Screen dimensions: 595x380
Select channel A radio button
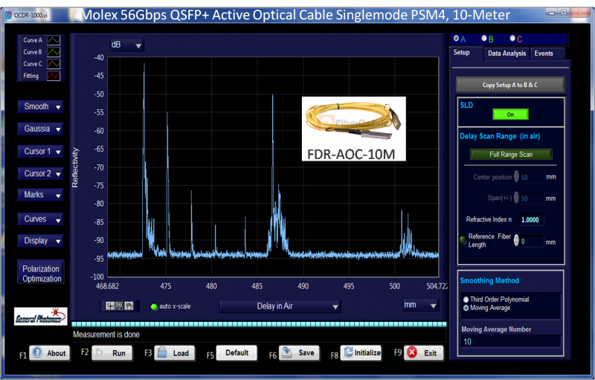click(x=456, y=39)
